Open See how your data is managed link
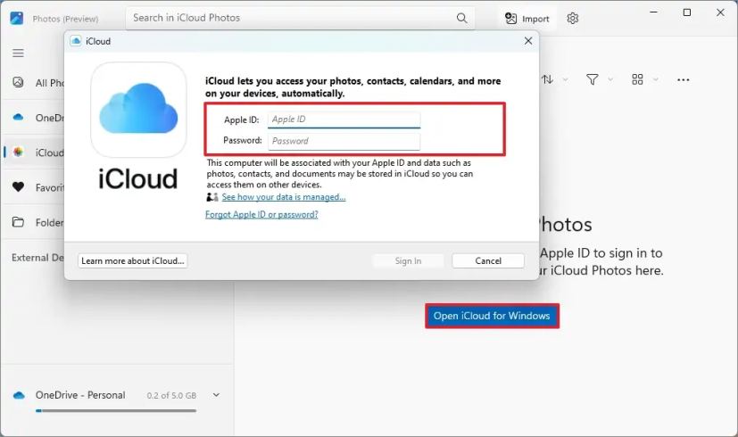Viewport: 738px width, 437px height. tap(284, 197)
